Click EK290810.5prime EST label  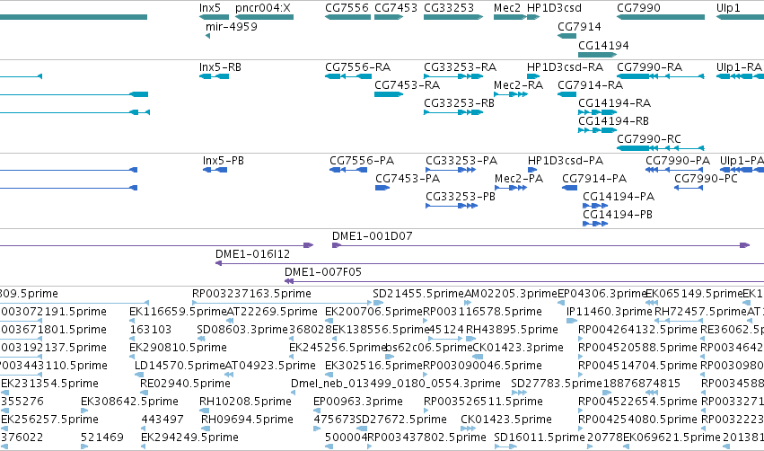[x=178, y=347]
